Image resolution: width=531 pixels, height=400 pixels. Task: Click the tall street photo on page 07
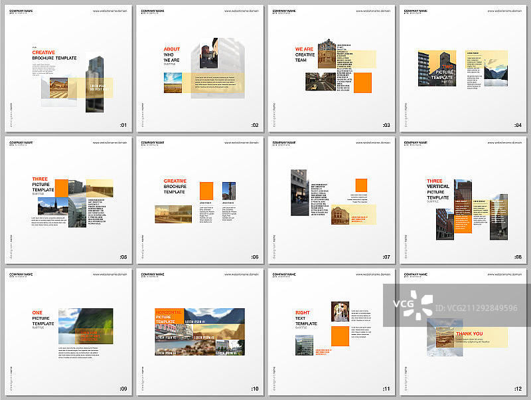pyautogui.click(x=299, y=192)
